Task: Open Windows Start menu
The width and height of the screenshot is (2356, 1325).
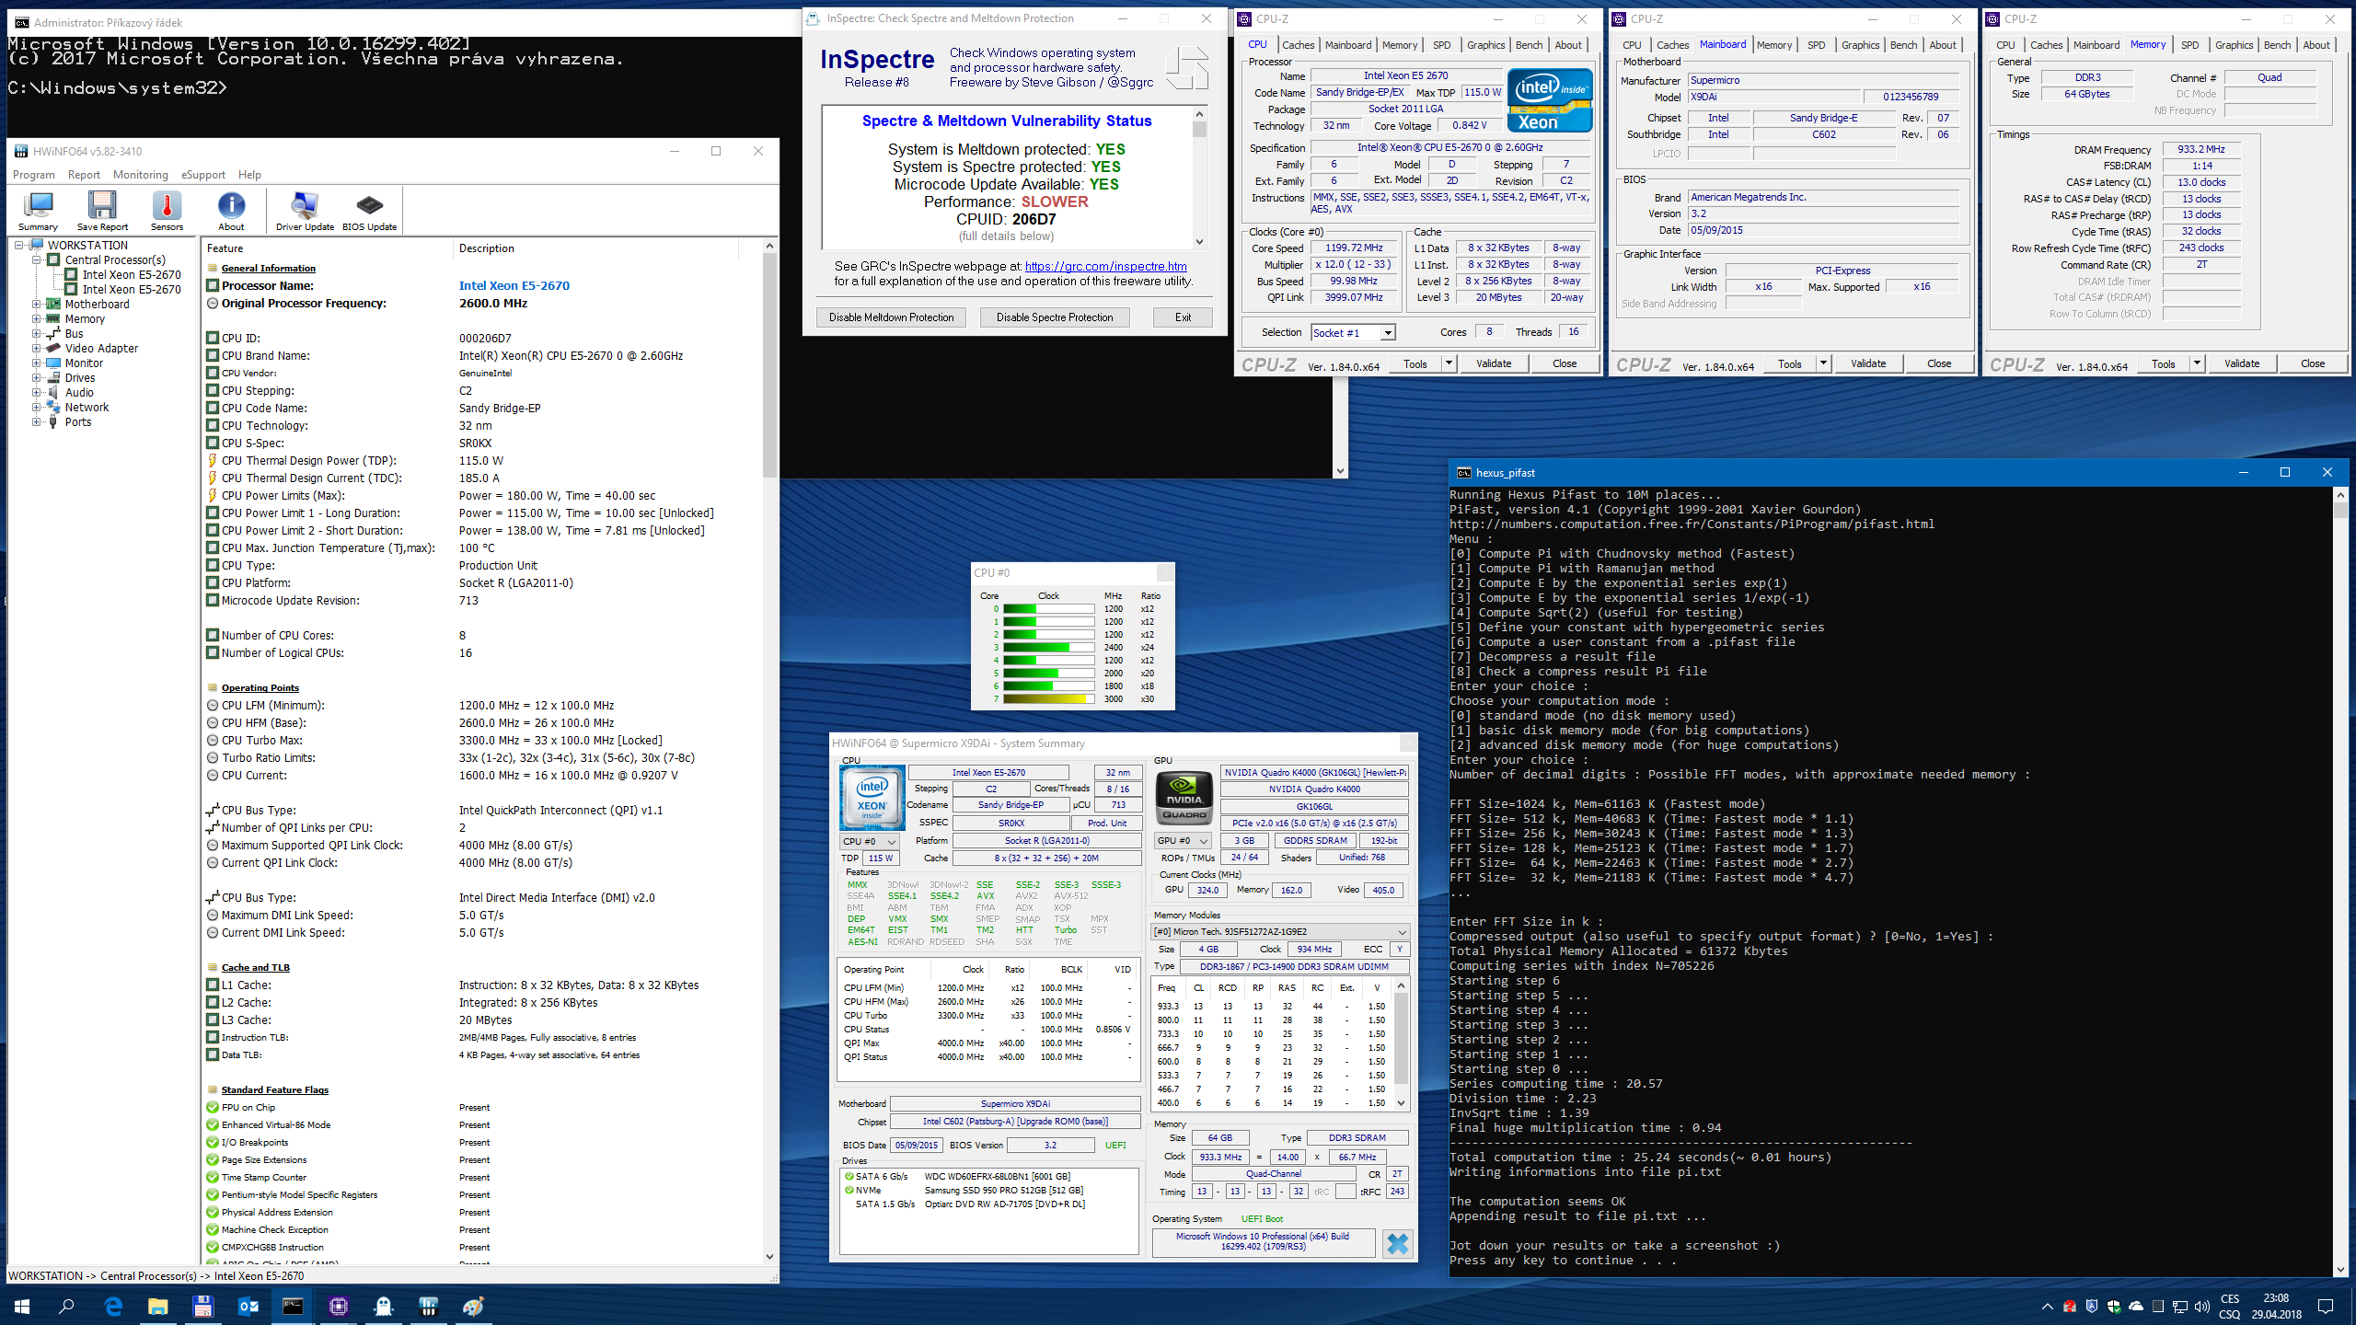Action: (22, 1306)
